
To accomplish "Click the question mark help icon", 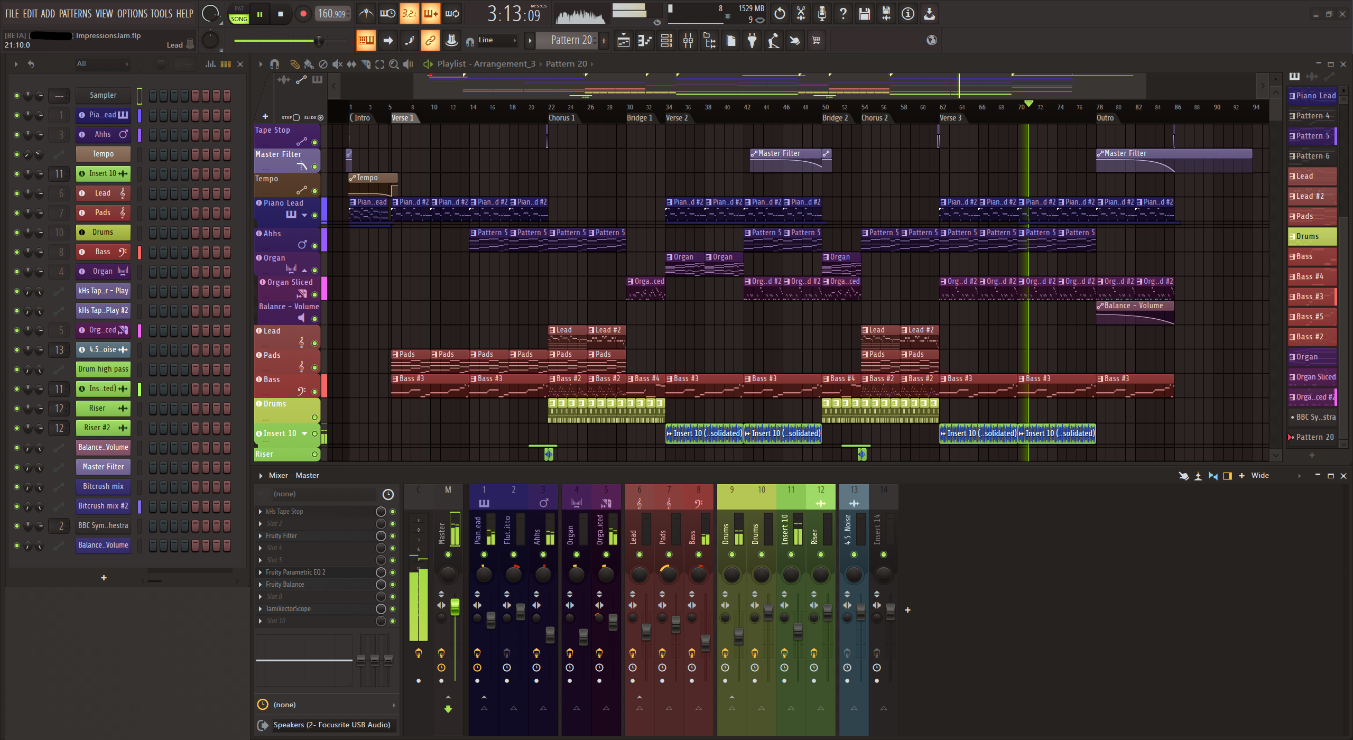I will tap(843, 14).
